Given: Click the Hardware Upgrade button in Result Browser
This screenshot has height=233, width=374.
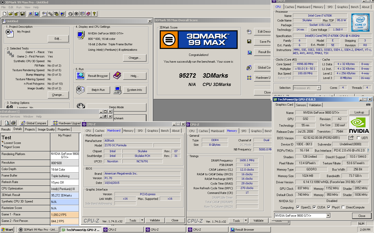Looking at the screenshot, I should coord(66,123).
